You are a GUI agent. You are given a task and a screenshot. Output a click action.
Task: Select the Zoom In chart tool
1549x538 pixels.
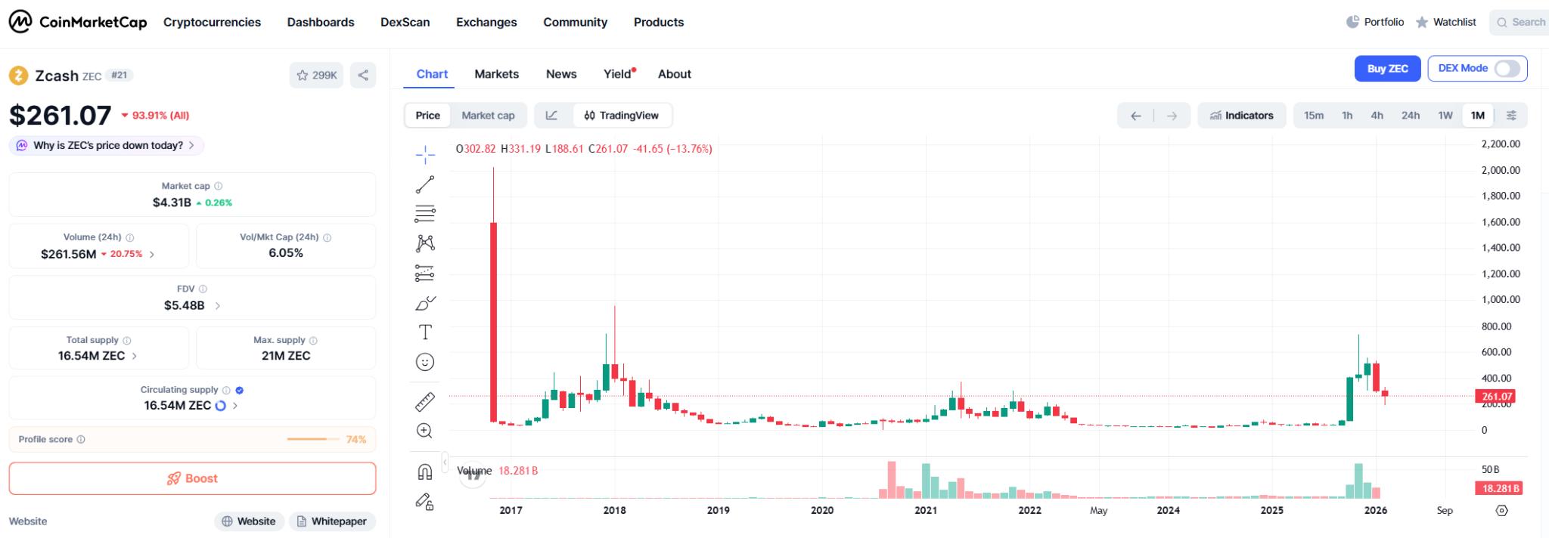pyautogui.click(x=426, y=431)
